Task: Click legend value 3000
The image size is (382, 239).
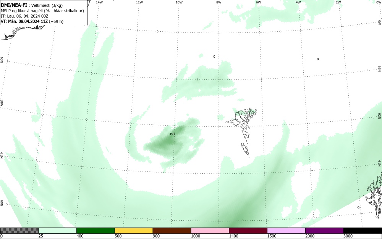Action: (348, 236)
